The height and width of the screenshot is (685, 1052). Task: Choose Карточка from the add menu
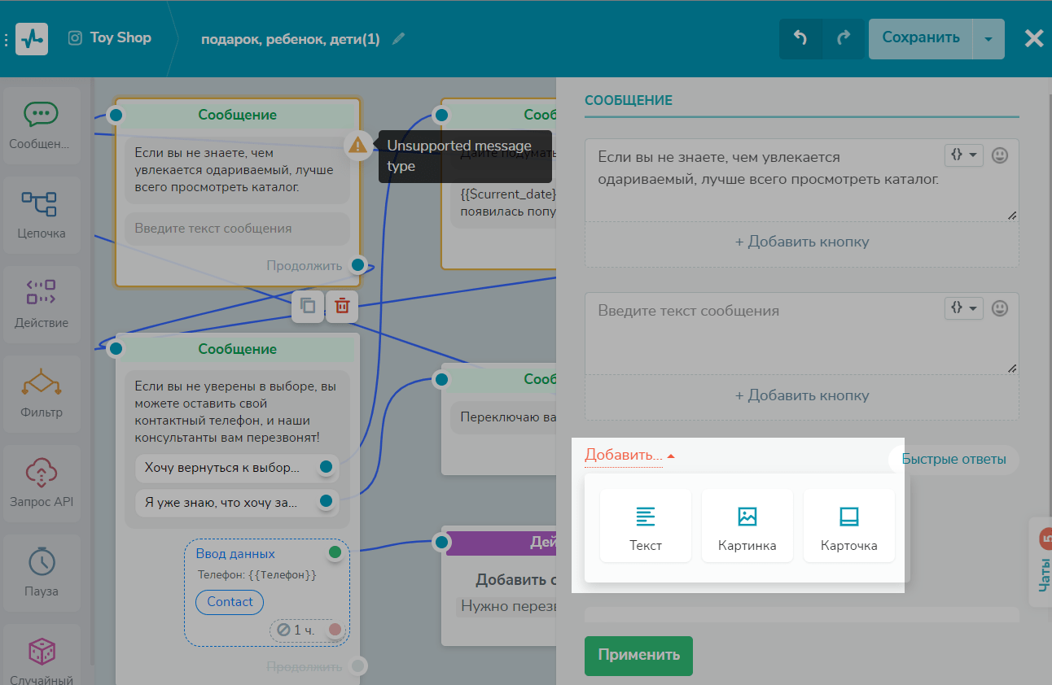[848, 526]
